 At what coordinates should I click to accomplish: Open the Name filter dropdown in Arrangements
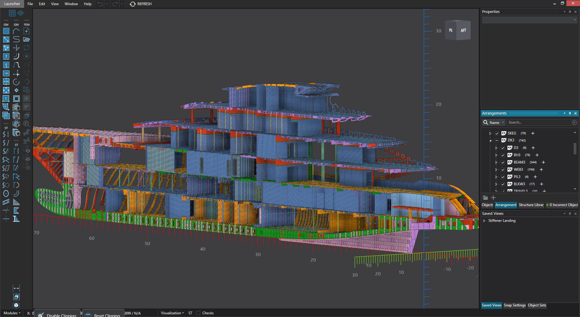(x=502, y=122)
